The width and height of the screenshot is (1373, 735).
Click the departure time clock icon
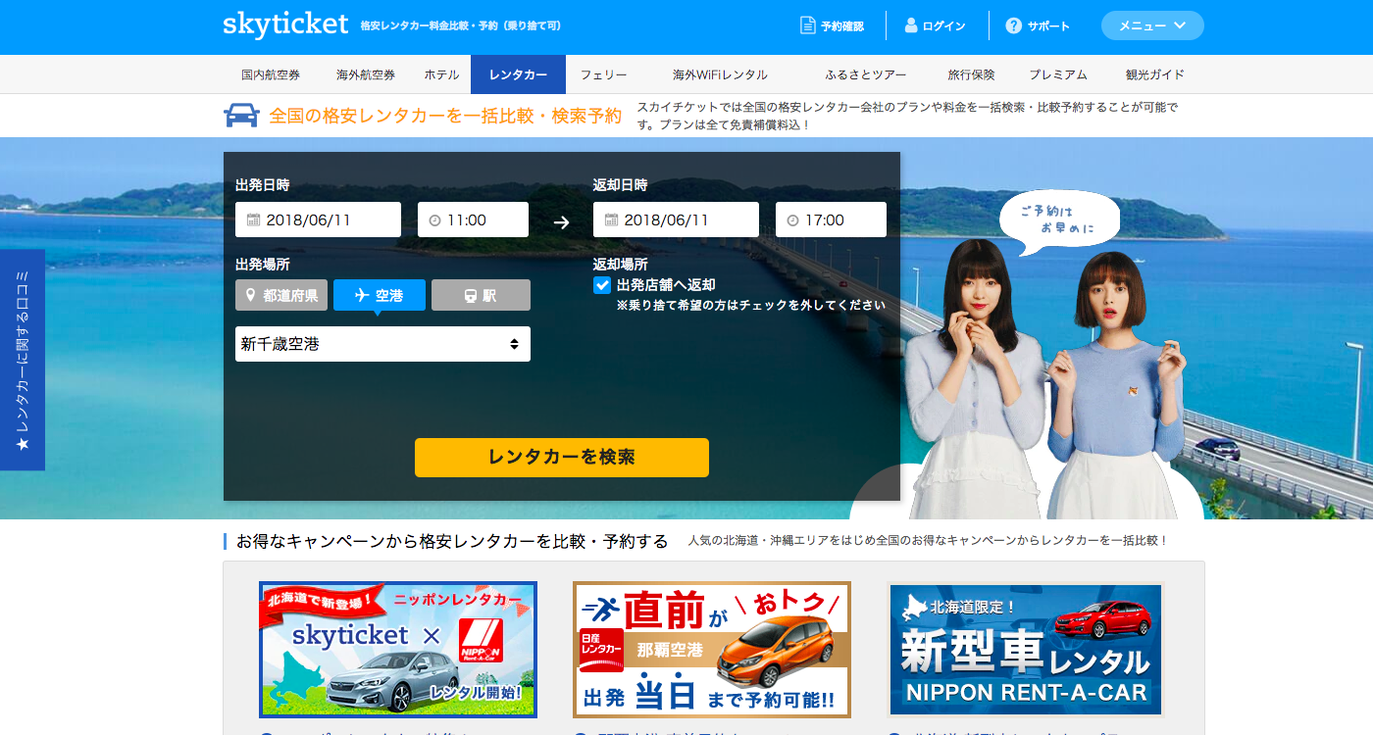point(434,220)
